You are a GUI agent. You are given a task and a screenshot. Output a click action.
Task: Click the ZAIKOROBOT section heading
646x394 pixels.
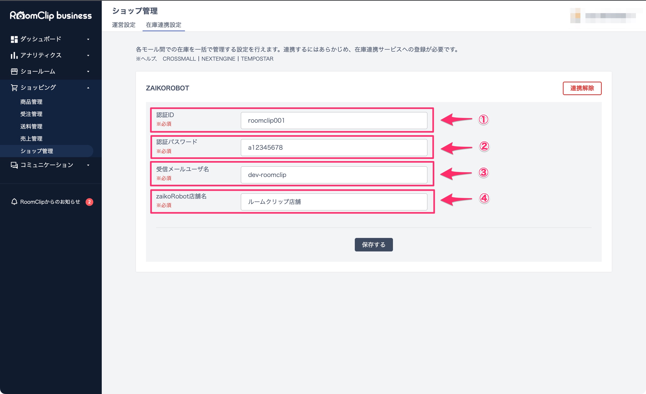(x=167, y=88)
